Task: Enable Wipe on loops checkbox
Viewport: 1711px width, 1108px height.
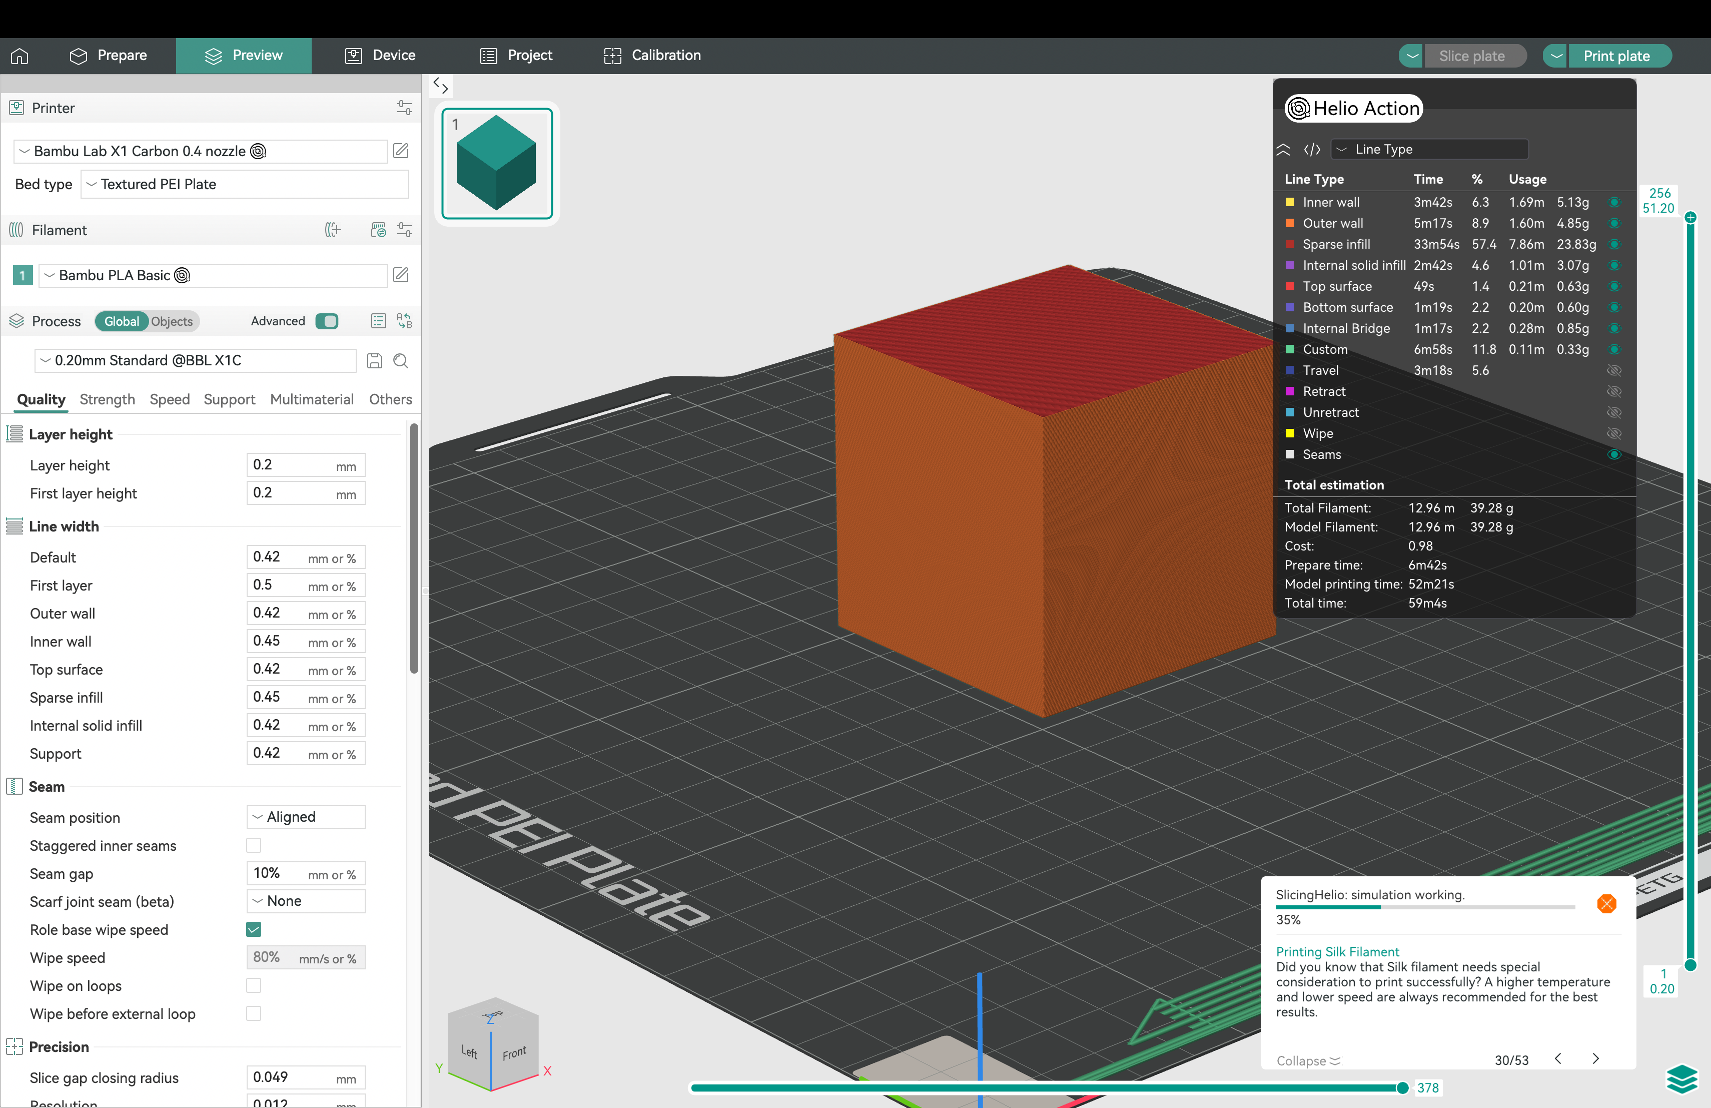Action: click(x=254, y=985)
